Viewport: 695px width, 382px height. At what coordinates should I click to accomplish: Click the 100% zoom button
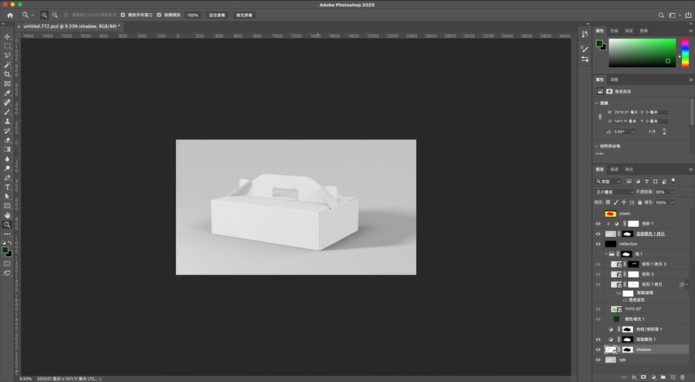(193, 15)
